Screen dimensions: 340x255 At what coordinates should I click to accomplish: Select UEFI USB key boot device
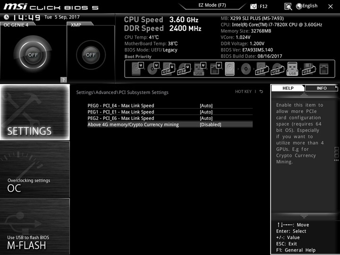199,69
